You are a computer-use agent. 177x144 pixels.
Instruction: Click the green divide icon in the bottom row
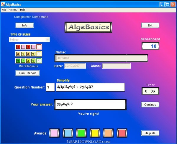coord(33,61)
